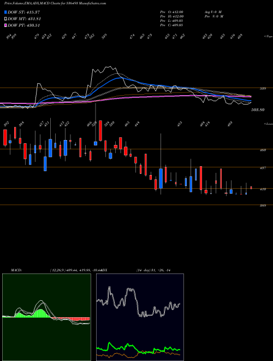Click the blue DOW ST legend swatch
The height and width of the screenshot is (361, 273).
point(5,12)
